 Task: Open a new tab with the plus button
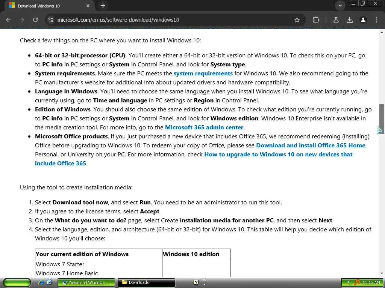(x=103, y=6)
